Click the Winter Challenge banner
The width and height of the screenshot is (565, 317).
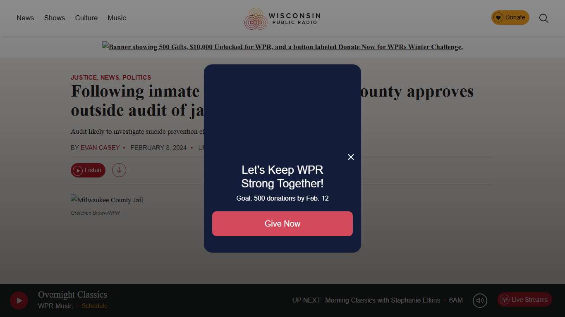282,47
